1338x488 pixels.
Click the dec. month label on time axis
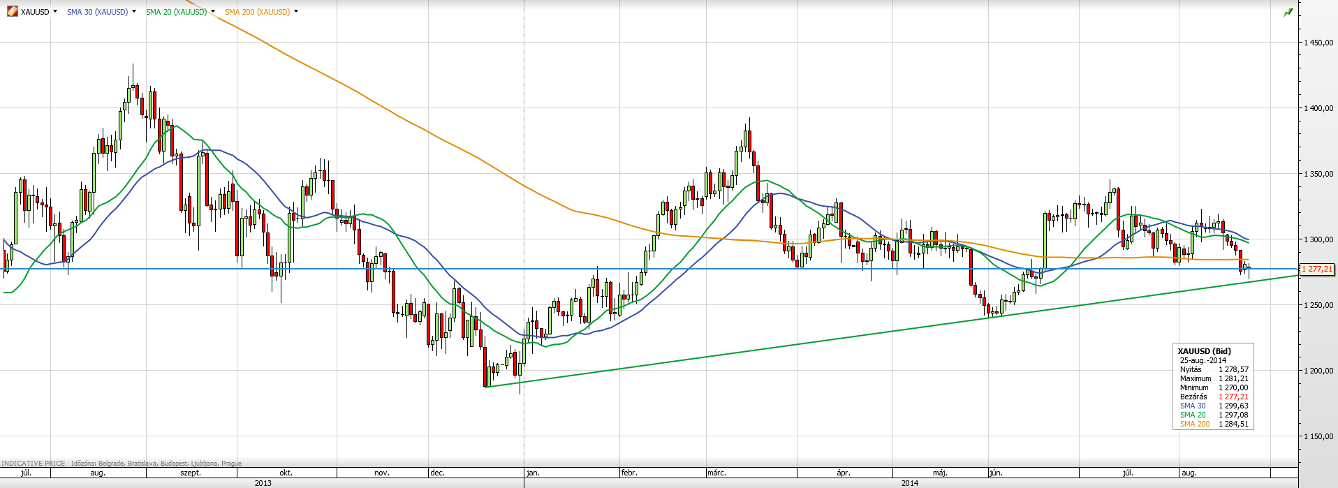[x=437, y=473]
